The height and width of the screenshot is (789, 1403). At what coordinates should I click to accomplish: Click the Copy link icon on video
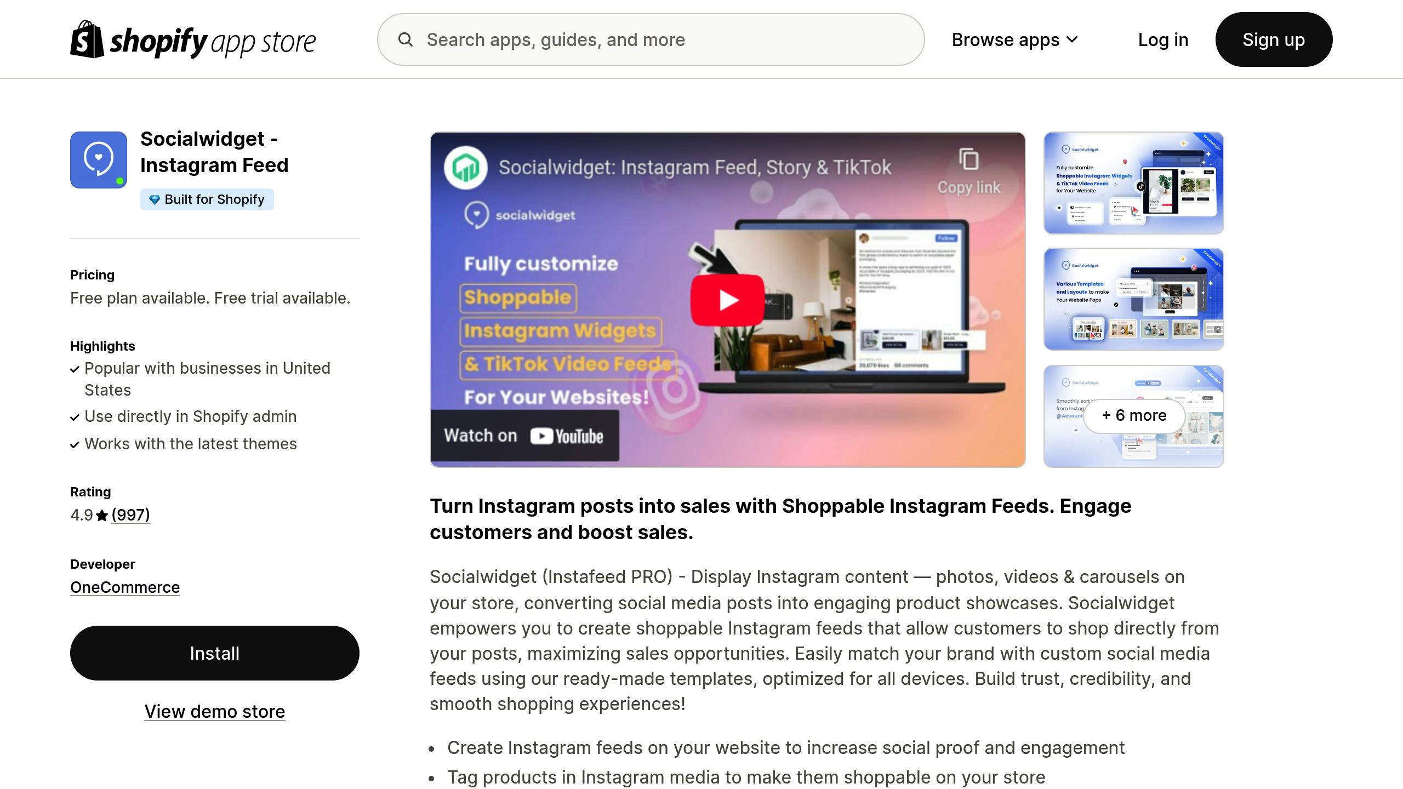coord(969,160)
